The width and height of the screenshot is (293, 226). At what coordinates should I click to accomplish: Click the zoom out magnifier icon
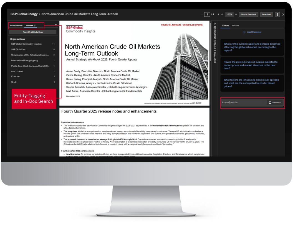tap(222, 14)
